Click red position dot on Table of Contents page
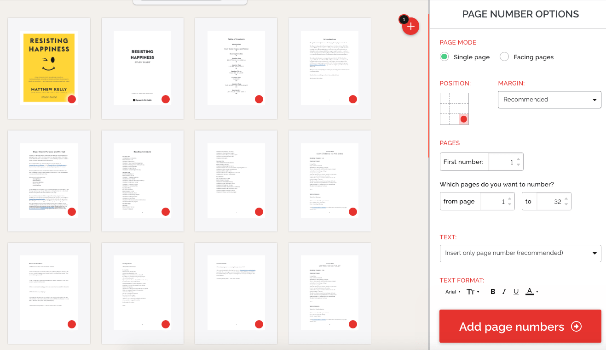This screenshot has width=606, height=350. pos(259,99)
